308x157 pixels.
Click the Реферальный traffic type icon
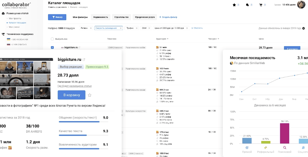tap(265, 148)
